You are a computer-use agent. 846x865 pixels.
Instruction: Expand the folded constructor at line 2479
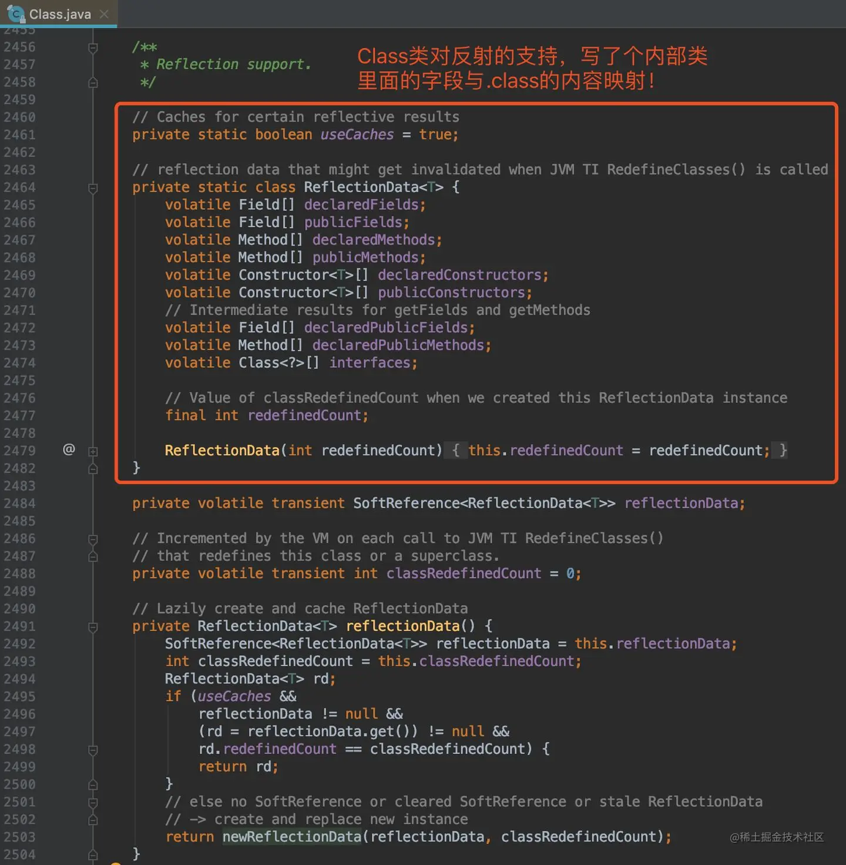pos(93,451)
